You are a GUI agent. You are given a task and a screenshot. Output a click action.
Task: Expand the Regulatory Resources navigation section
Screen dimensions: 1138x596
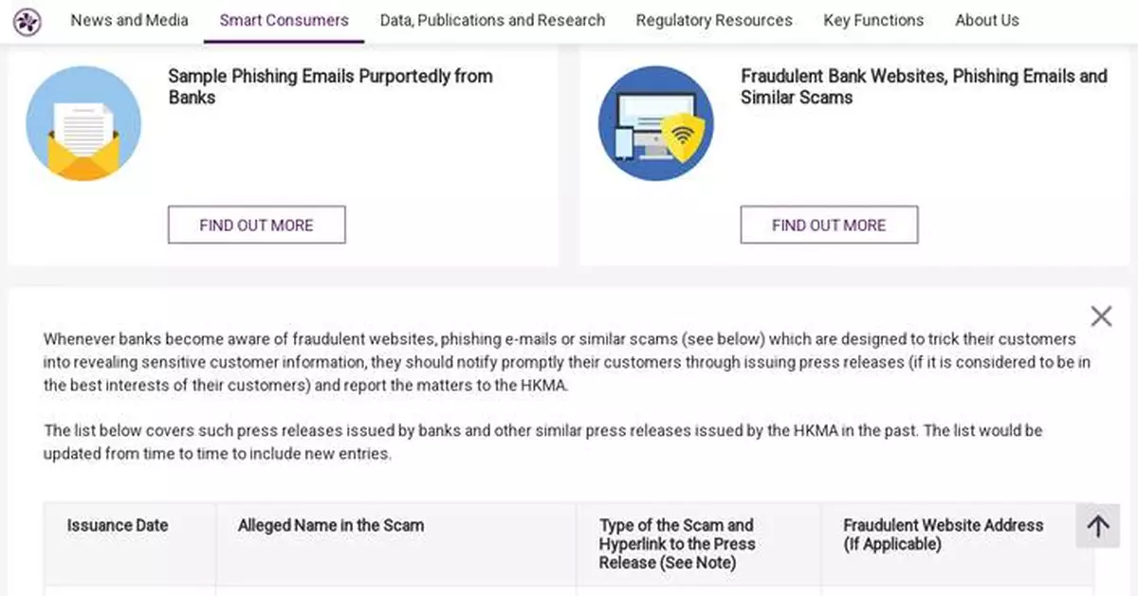714,19
